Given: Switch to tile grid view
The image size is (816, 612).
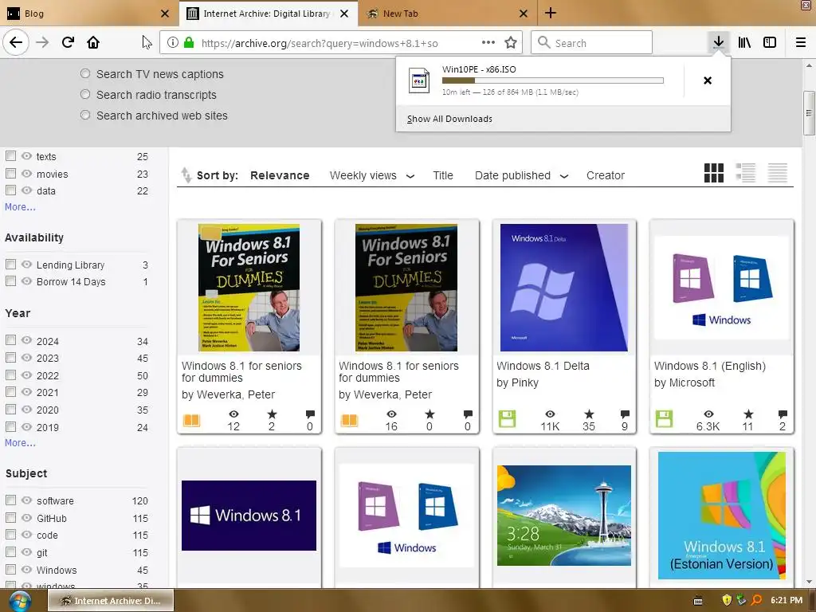Looking at the screenshot, I should pyautogui.click(x=713, y=173).
